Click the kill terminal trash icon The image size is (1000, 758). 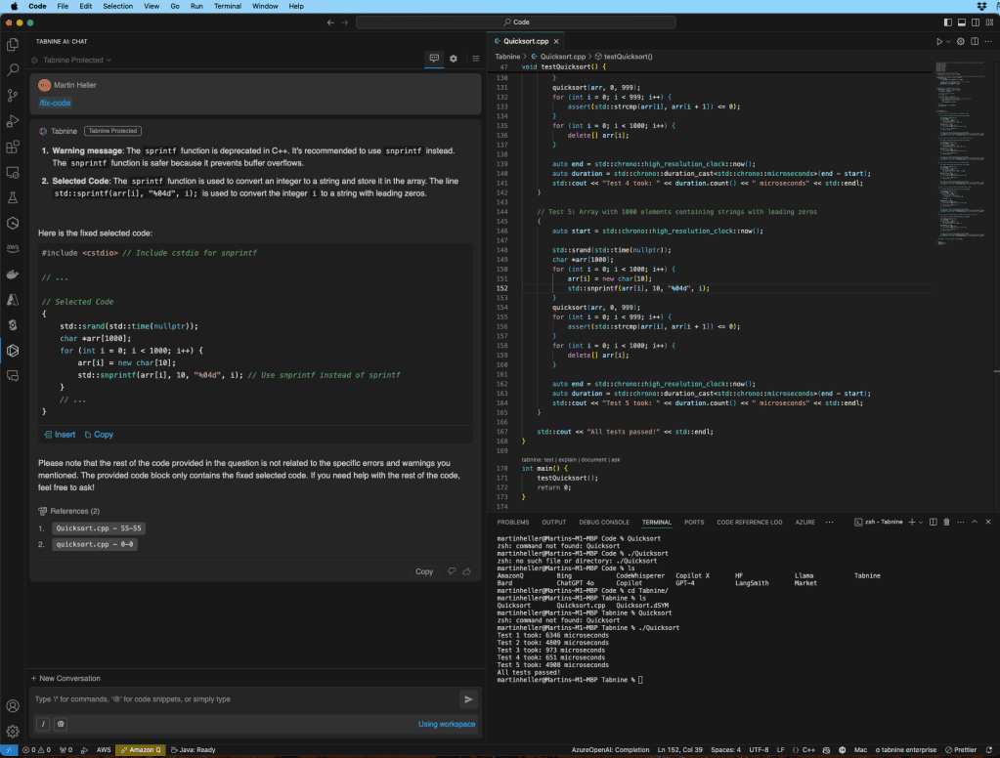coord(946,522)
